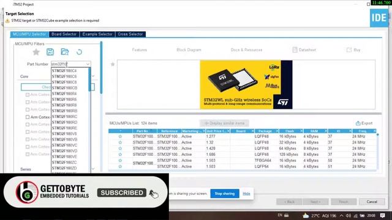
Task: Click the favorites star in MCU/MPU Filters
Action: (x=36, y=52)
